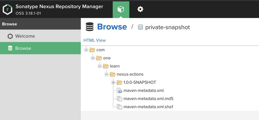Click the private-snapshot repository icon
Screen dimensions: 259x120
141,27
